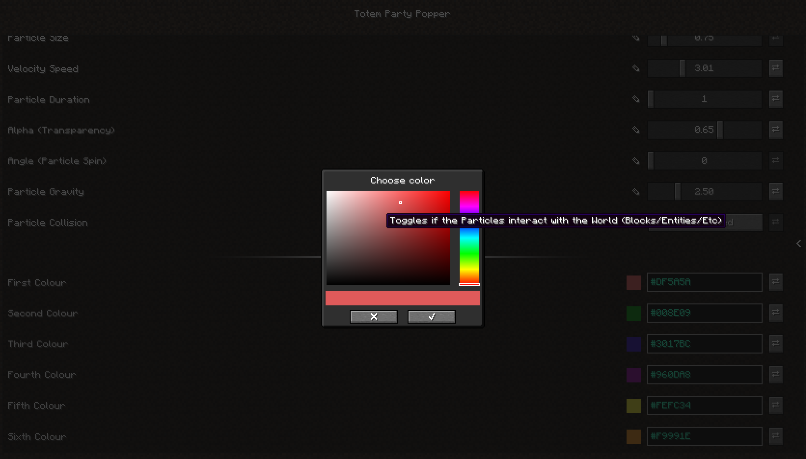
Task: Click swap arrows icon beside Sixth Colour
Action: click(x=776, y=436)
